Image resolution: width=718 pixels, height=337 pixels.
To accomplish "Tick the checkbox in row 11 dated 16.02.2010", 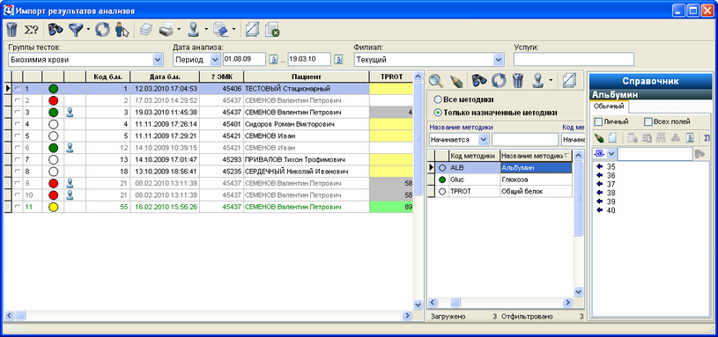I will coord(18,207).
